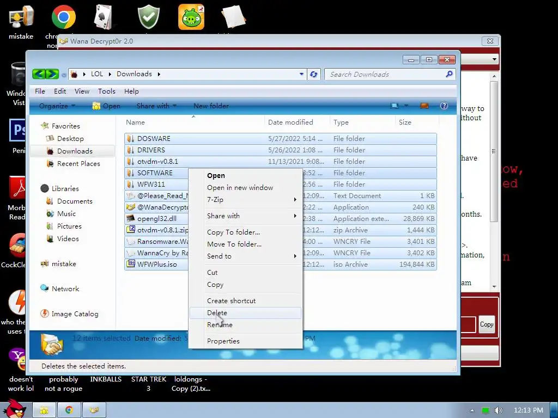Click the LOL breadcrumb in address bar

(x=97, y=74)
